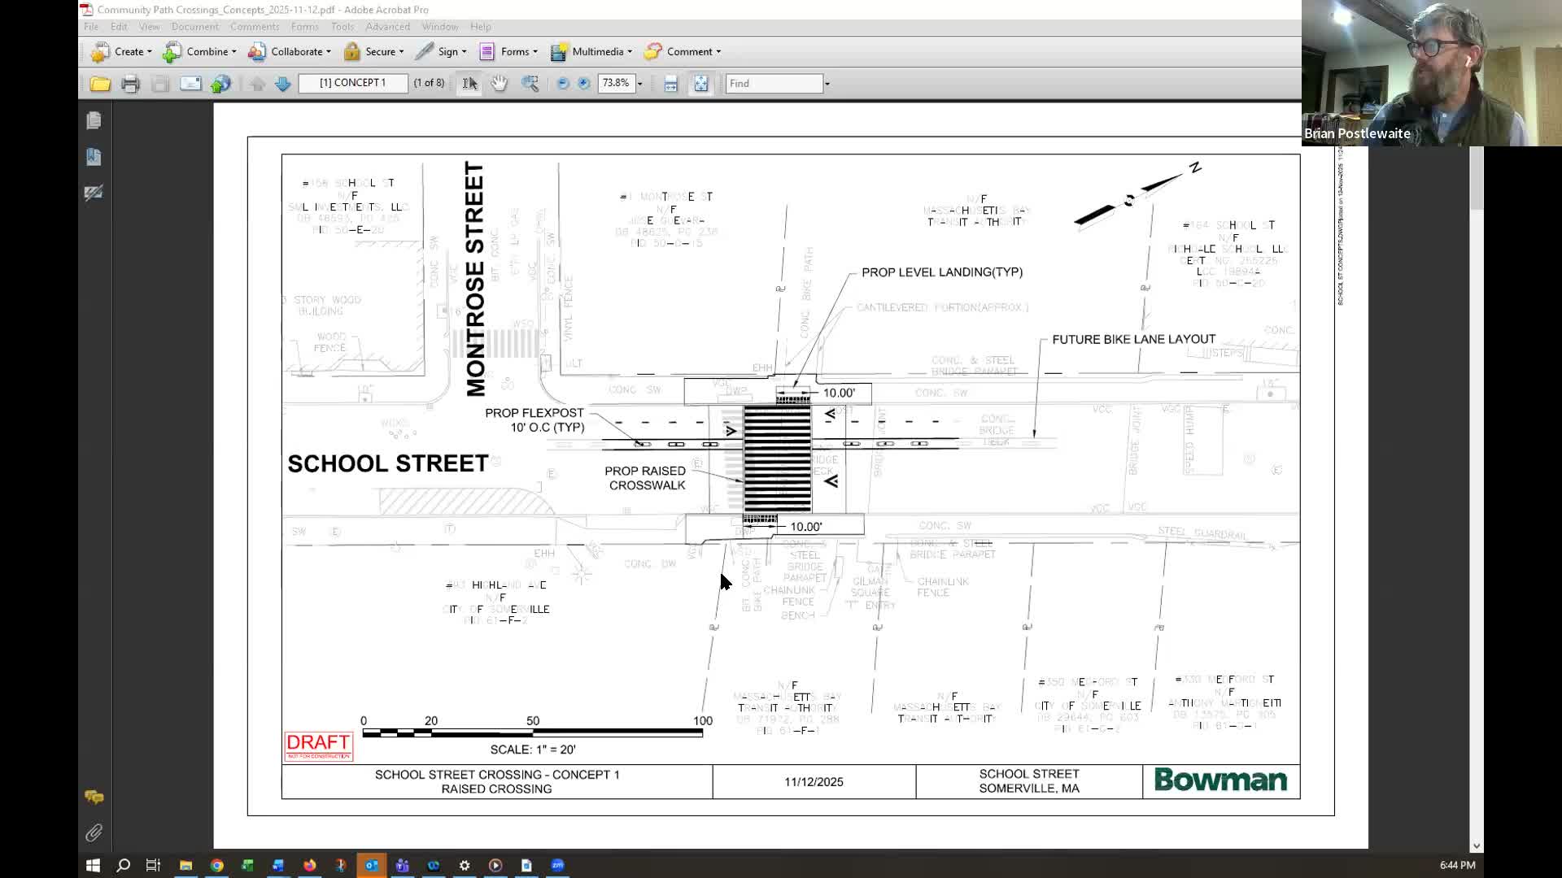Select the Hand tool in toolbar
1562x878 pixels.
click(x=499, y=83)
